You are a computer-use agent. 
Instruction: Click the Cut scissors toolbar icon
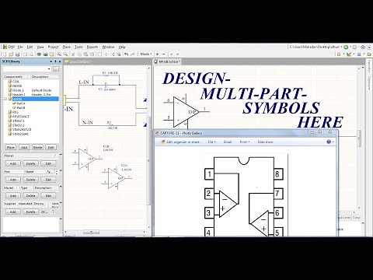[x=73, y=54]
